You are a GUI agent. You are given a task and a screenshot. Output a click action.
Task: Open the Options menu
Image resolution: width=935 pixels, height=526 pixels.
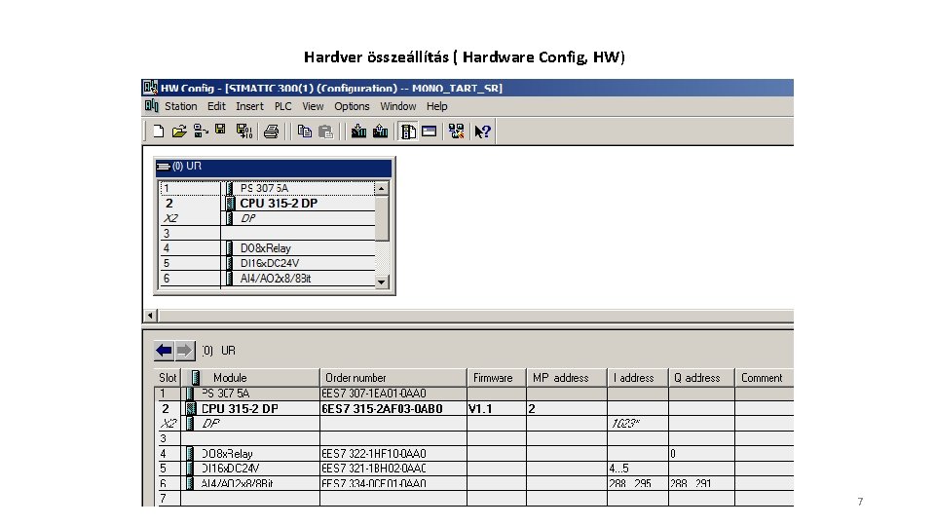click(x=352, y=106)
